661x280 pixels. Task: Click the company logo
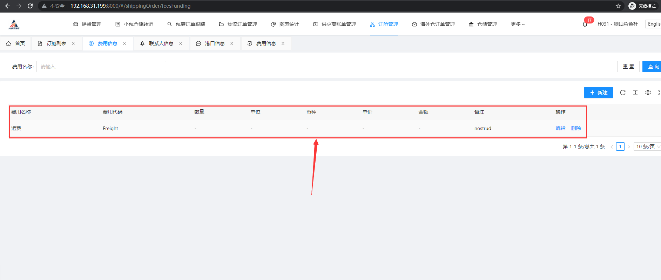(x=14, y=24)
